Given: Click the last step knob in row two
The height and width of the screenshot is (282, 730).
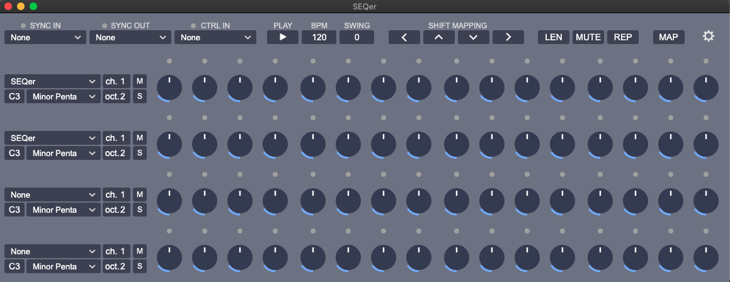Looking at the screenshot, I should 706,144.
